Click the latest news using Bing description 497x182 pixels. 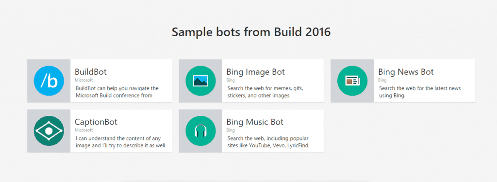coord(420,92)
